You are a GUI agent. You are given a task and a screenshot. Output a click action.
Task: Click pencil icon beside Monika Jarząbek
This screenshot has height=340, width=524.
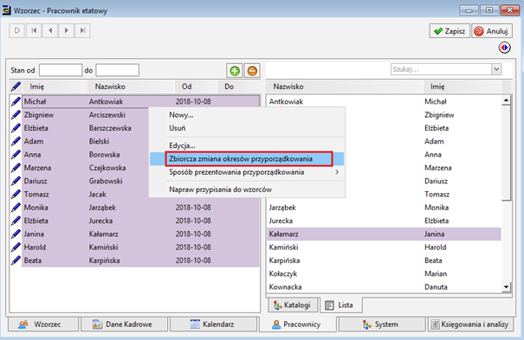(x=16, y=208)
